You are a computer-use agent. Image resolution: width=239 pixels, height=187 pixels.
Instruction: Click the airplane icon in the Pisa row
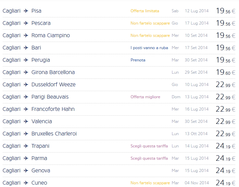[x=26, y=11]
